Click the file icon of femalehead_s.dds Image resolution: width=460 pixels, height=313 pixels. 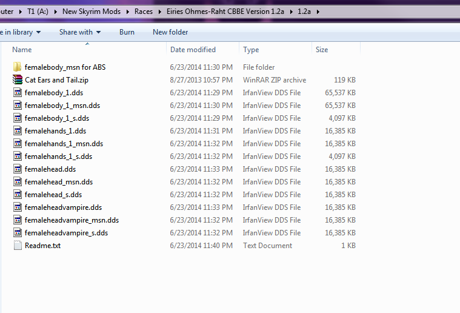coord(18,194)
